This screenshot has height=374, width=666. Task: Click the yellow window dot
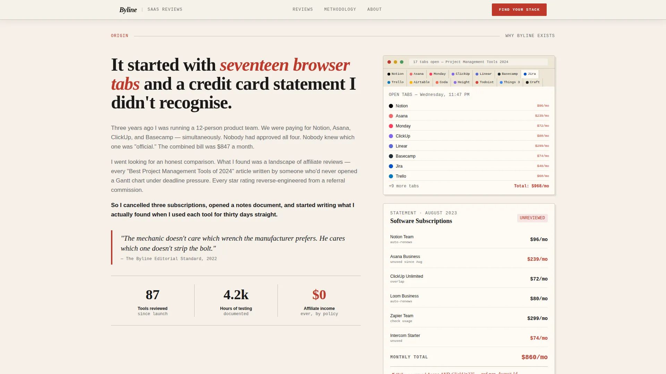click(395, 62)
